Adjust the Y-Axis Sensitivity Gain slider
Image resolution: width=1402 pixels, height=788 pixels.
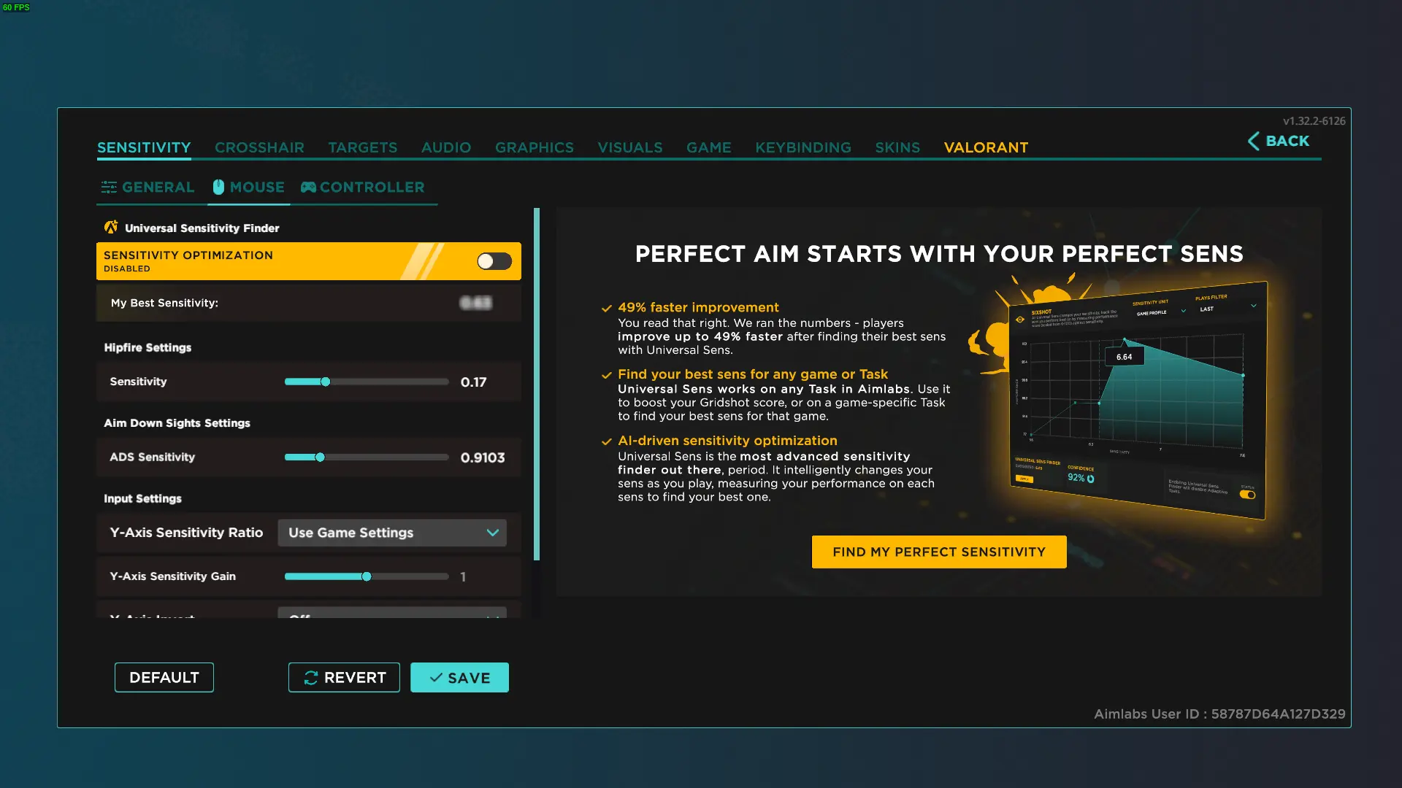coord(367,576)
